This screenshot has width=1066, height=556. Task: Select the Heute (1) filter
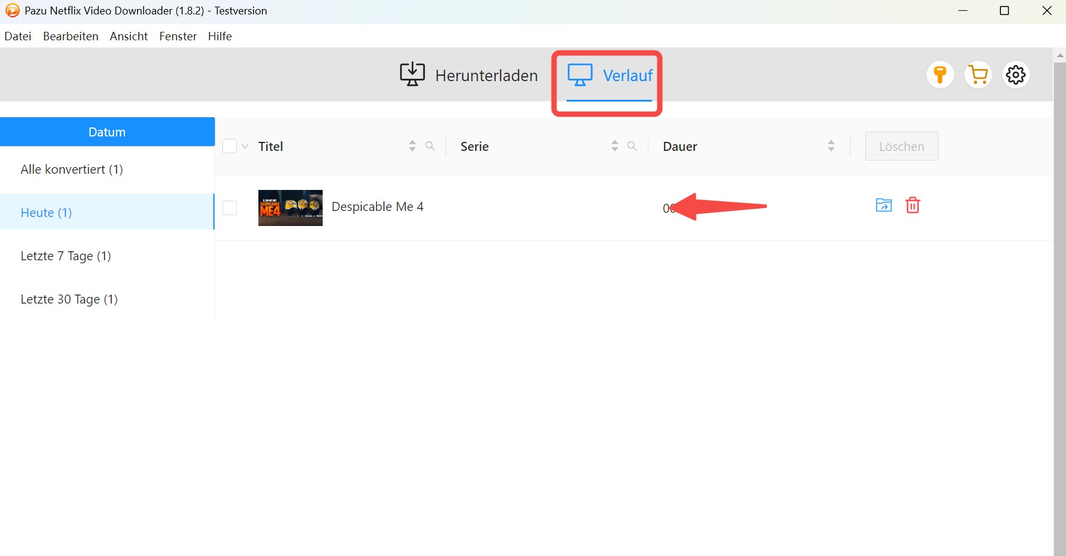coord(107,212)
